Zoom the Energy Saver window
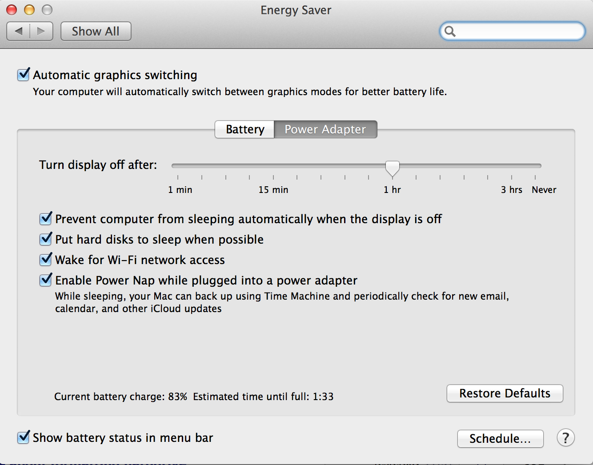Screen dimensions: 593x465 pos(47,10)
